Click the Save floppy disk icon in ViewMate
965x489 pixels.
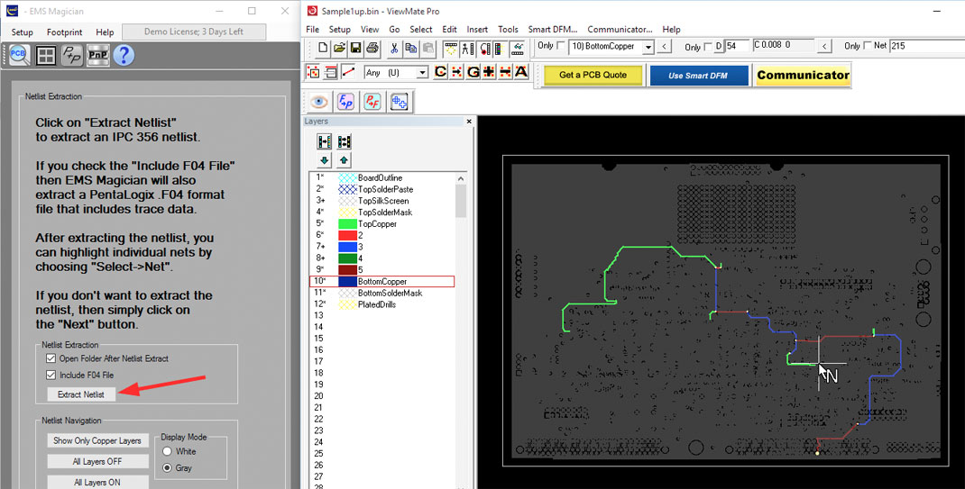(x=355, y=48)
